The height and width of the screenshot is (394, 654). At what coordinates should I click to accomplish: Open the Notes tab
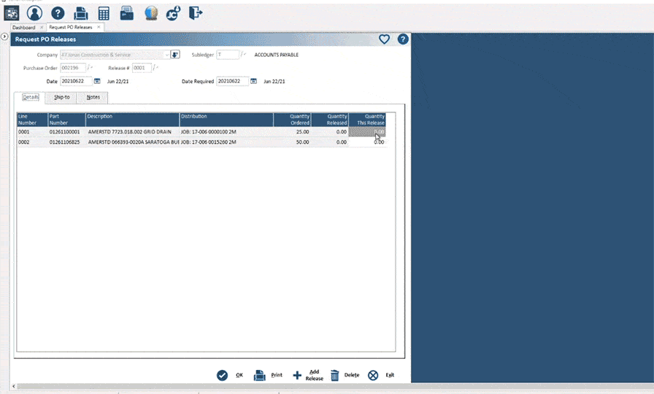coord(93,97)
